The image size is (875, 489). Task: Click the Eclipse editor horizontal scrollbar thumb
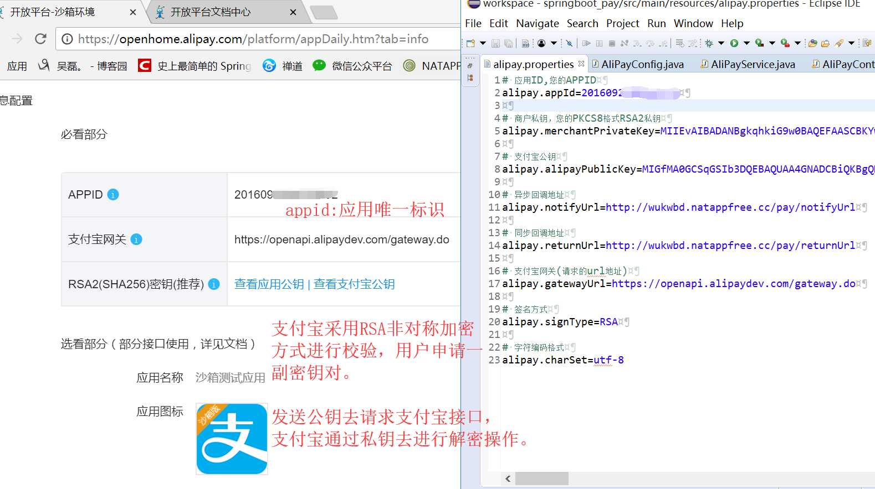(542, 478)
